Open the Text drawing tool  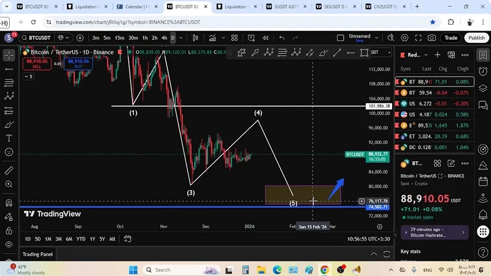(x=9, y=139)
